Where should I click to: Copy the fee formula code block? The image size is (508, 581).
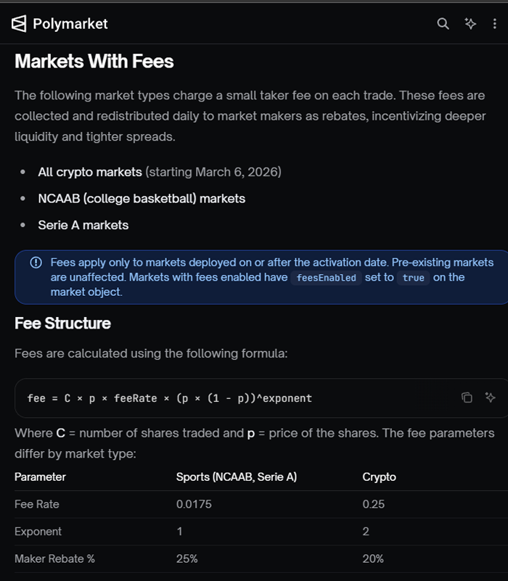pyautogui.click(x=467, y=397)
